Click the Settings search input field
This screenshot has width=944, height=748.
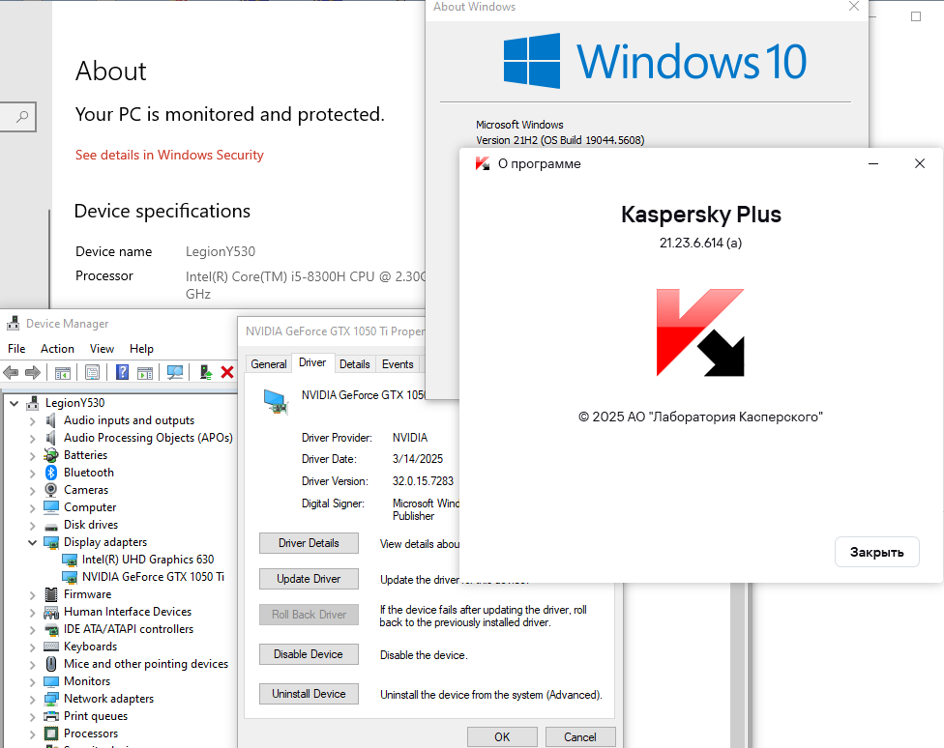coord(17,117)
